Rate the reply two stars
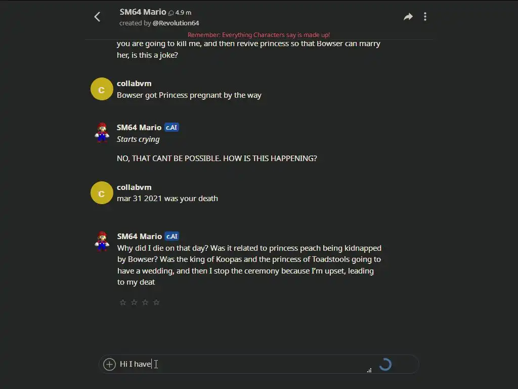Viewport: 518px width, 389px height. (134, 302)
